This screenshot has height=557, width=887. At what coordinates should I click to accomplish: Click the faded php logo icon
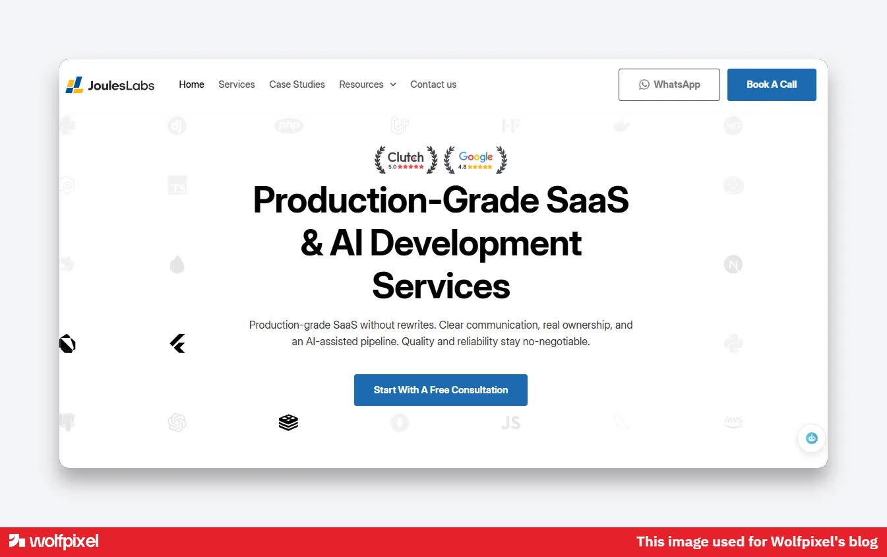coord(288,125)
